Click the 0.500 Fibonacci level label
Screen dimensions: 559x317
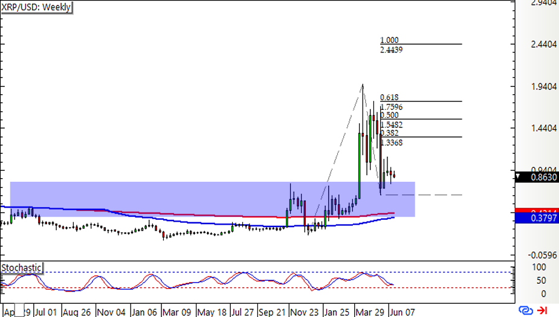[389, 115]
